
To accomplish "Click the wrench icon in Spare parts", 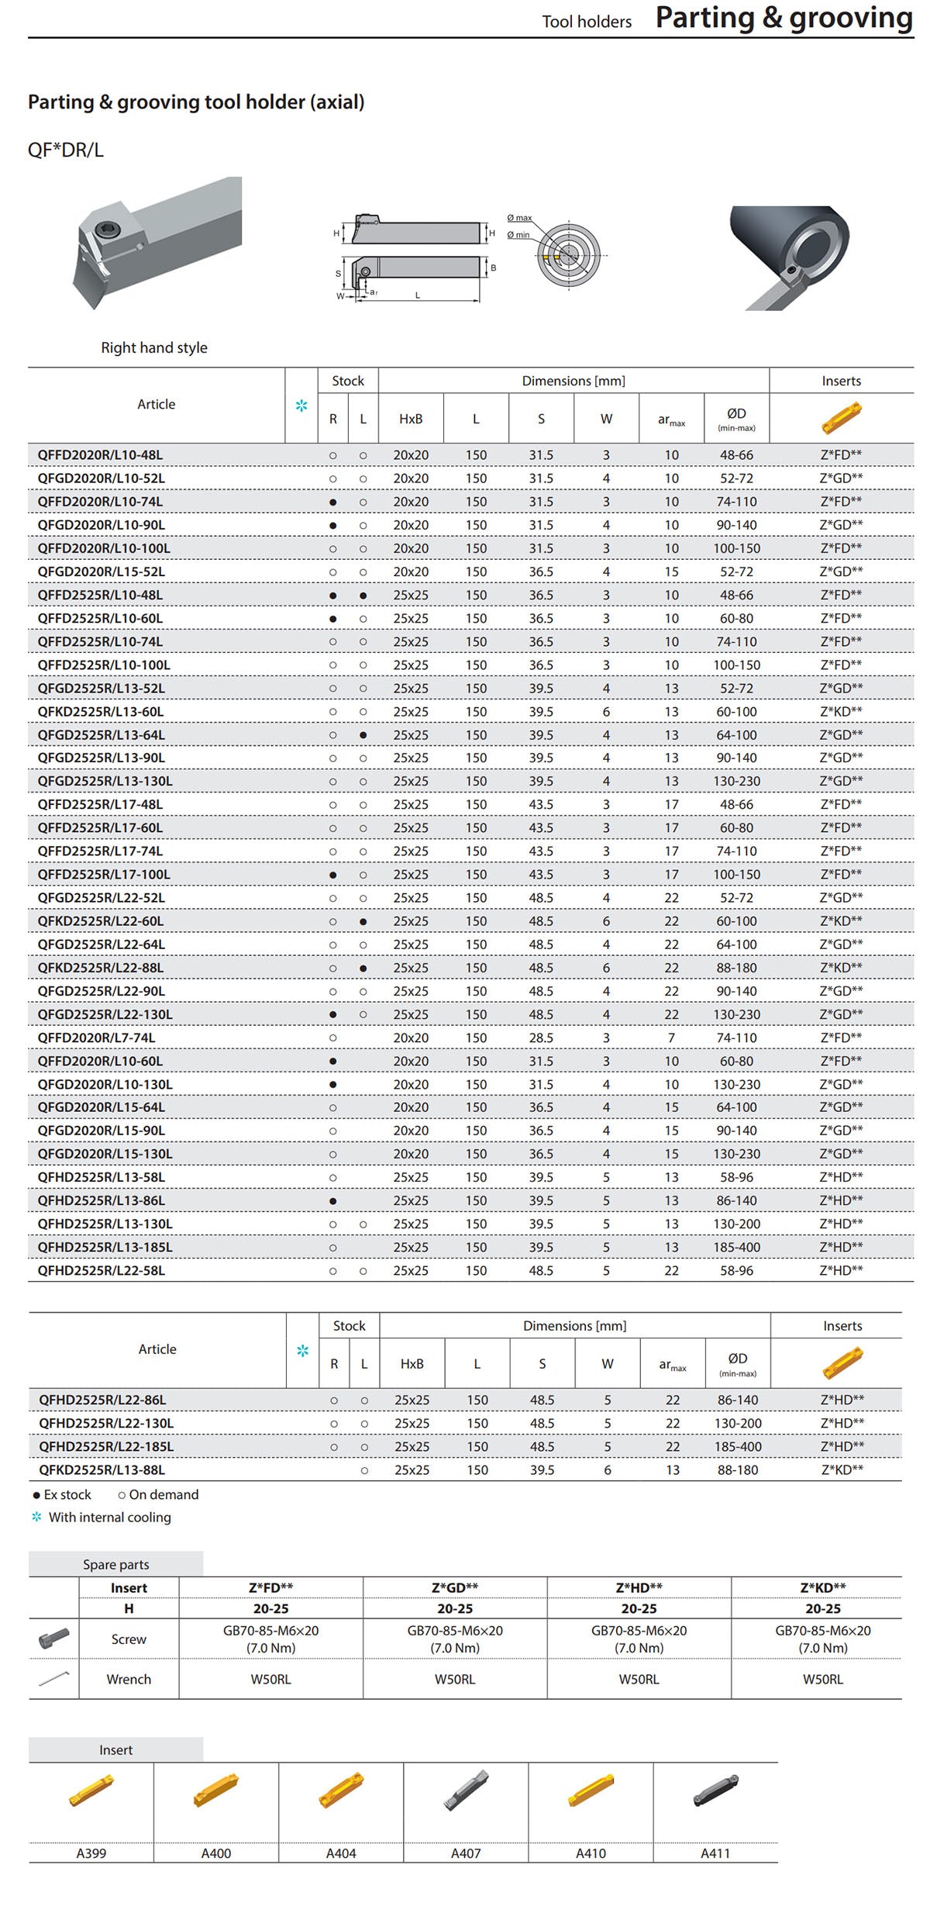I will click(x=53, y=1678).
